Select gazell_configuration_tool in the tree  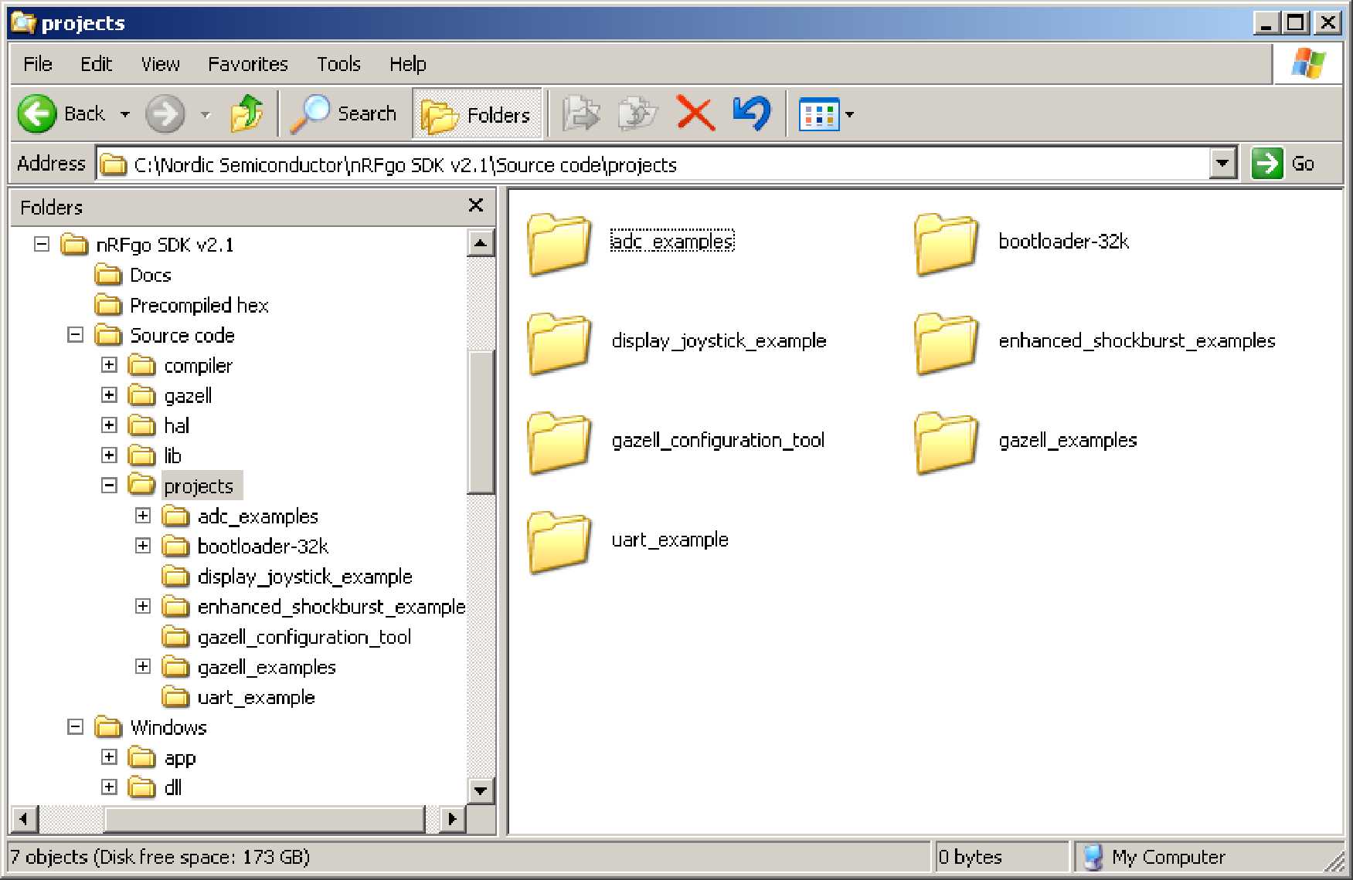pyautogui.click(x=304, y=637)
